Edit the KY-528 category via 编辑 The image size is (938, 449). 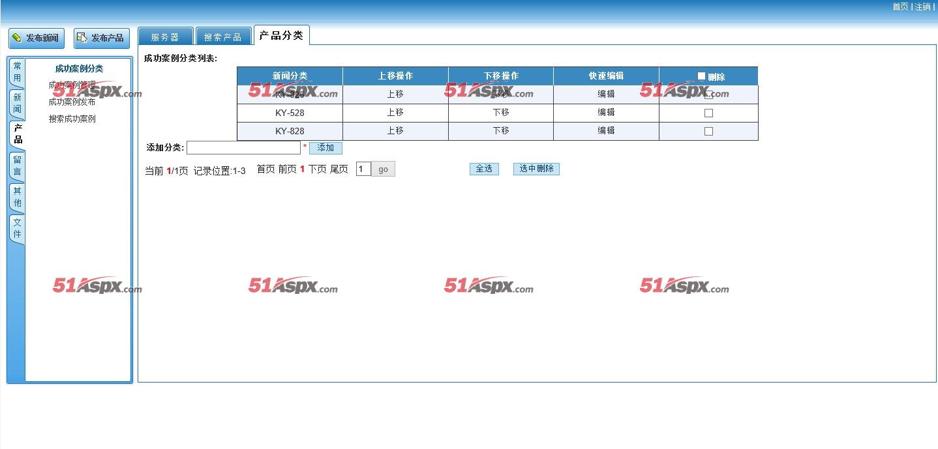(606, 112)
